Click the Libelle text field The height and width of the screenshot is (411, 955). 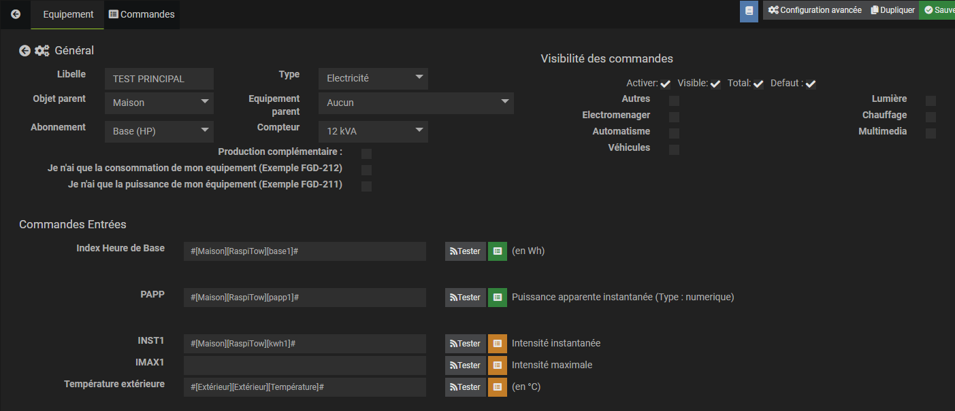159,79
